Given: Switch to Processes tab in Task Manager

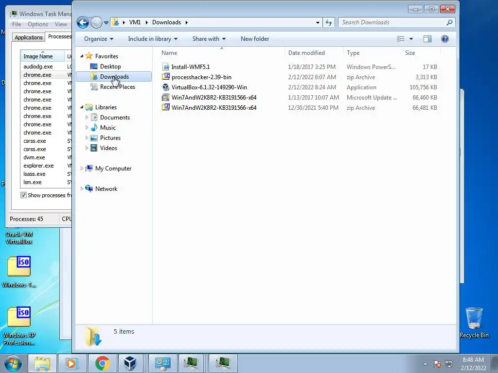Looking at the screenshot, I should pyautogui.click(x=59, y=36).
